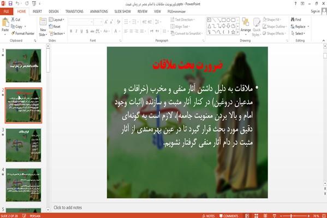Align text right
Viewport: 327px width, 218px height.
click(136, 31)
